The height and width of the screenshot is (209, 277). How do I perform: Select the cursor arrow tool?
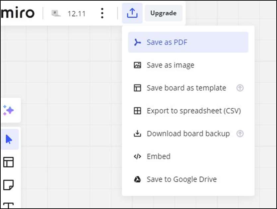(x=9, y=139)
